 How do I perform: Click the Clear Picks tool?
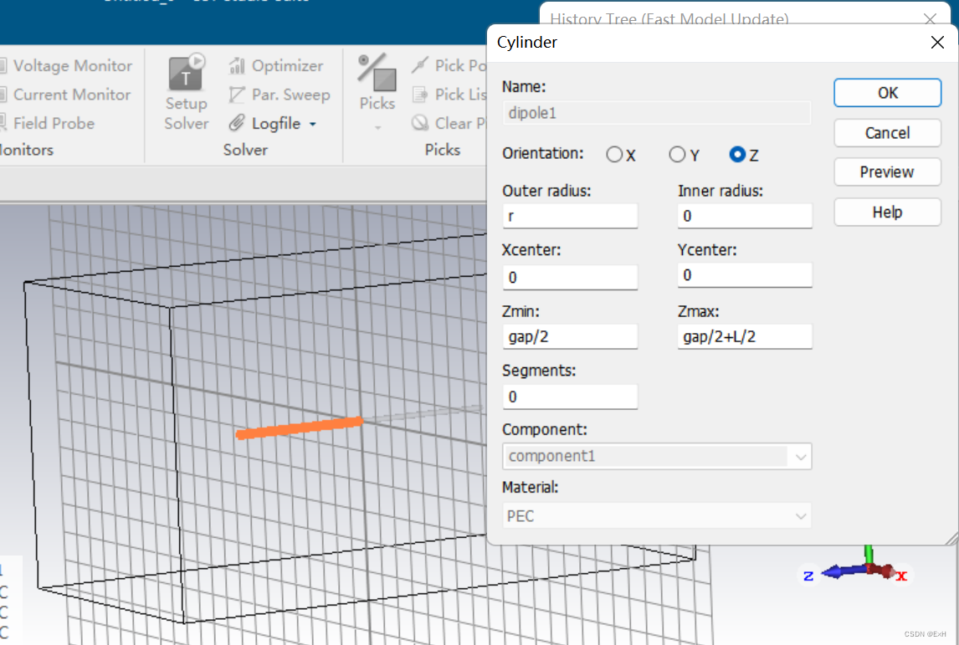point(449,123)
